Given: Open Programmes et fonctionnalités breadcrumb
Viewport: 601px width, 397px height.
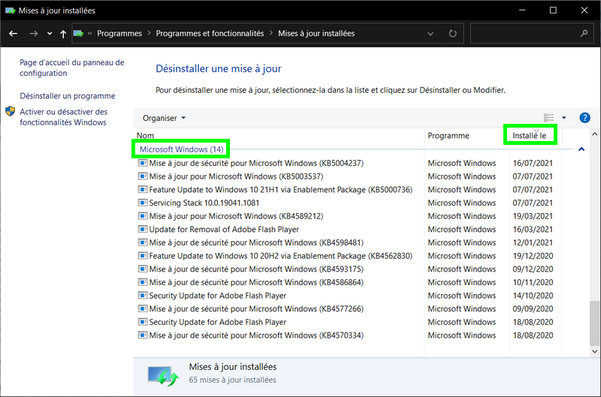Looking at the screenshot, I should 210,33.
